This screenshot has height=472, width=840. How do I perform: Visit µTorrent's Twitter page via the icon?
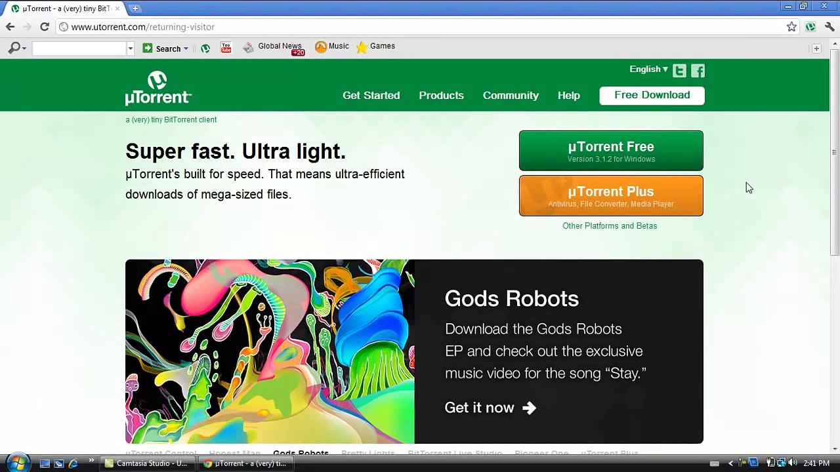pos(679,70)
